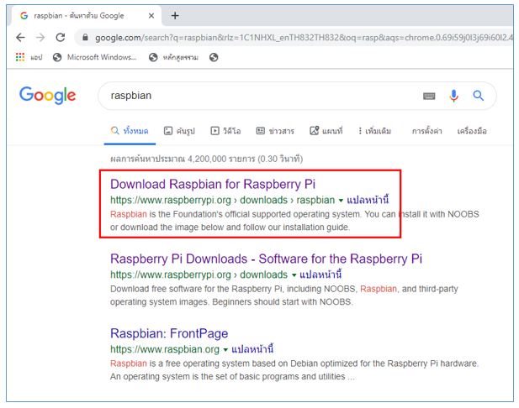Open the apps grid bookmark icon
The image size is (519, 408).
[20, 57]
